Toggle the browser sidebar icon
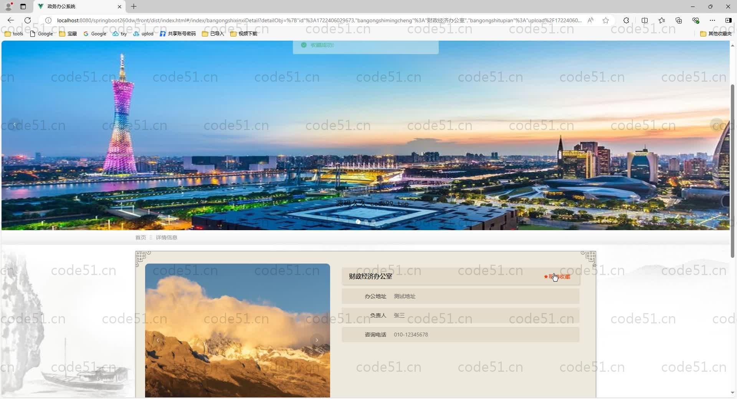 728,20
